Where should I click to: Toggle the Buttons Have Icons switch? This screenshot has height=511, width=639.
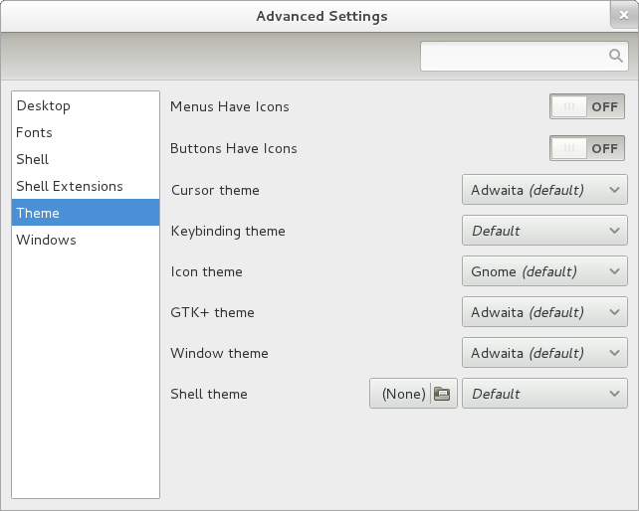click(587, 148)
